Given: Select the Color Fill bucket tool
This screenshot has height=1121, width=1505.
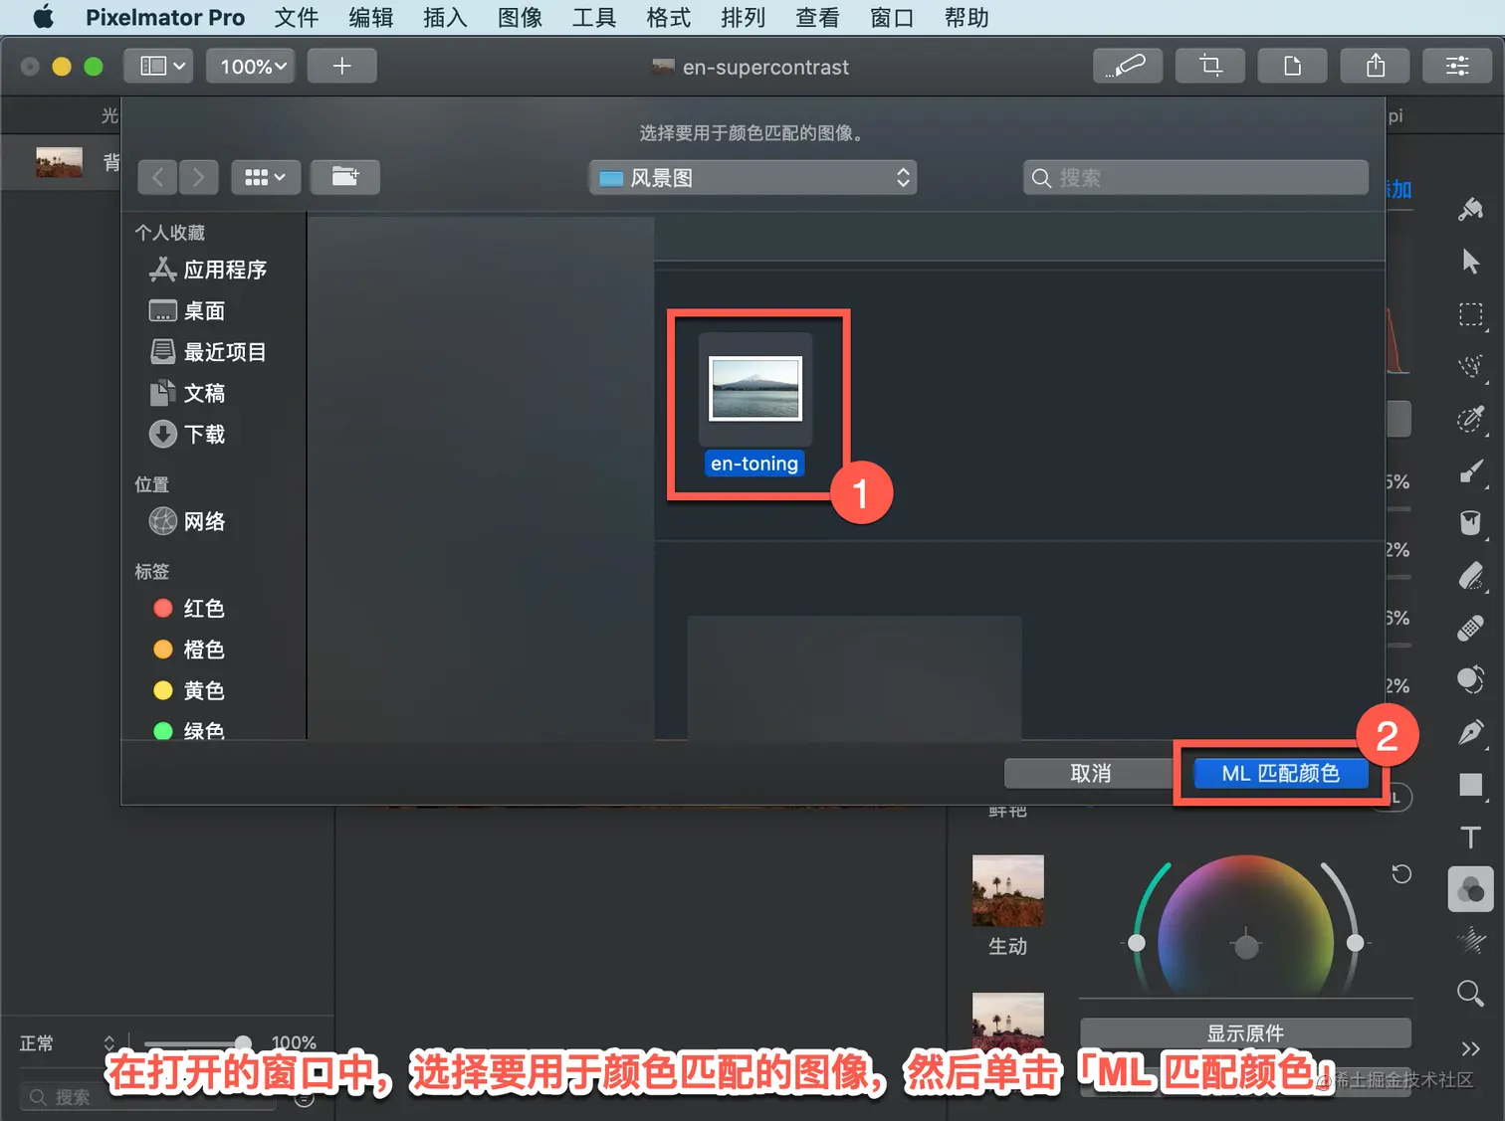Looking at the screenshot, I should [x=1470, y=522].
